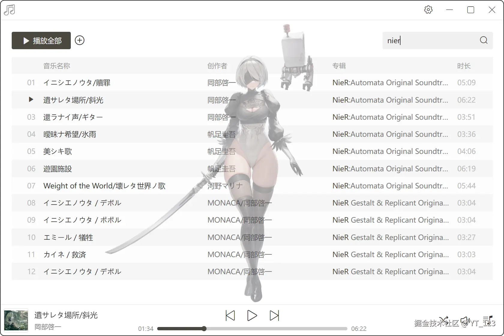Open the playlist queue icon
Viewport: 504px width, 336px height.
[x=488, y=320]
